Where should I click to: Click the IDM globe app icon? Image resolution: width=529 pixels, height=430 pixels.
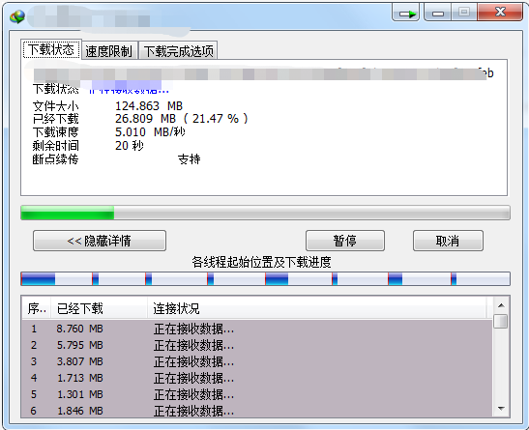pyautogui.click(x=17, y=16)
